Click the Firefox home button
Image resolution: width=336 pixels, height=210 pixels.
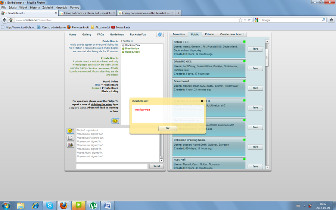click(331, 20)
